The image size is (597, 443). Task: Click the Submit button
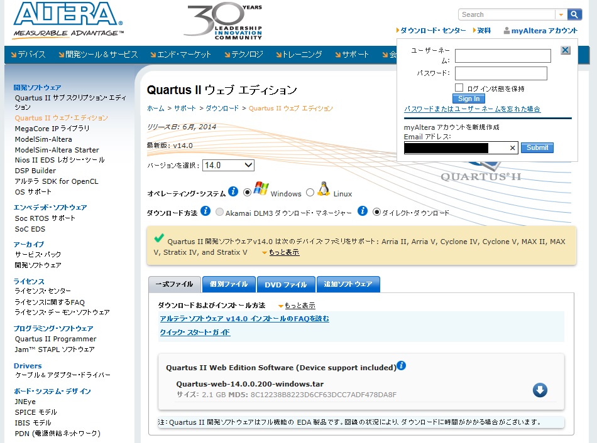click(537, 147)
